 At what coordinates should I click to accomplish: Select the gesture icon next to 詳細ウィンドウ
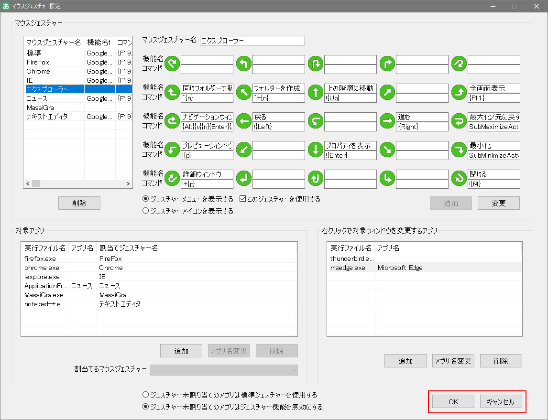pyautogui.click(x=172, y=179)
